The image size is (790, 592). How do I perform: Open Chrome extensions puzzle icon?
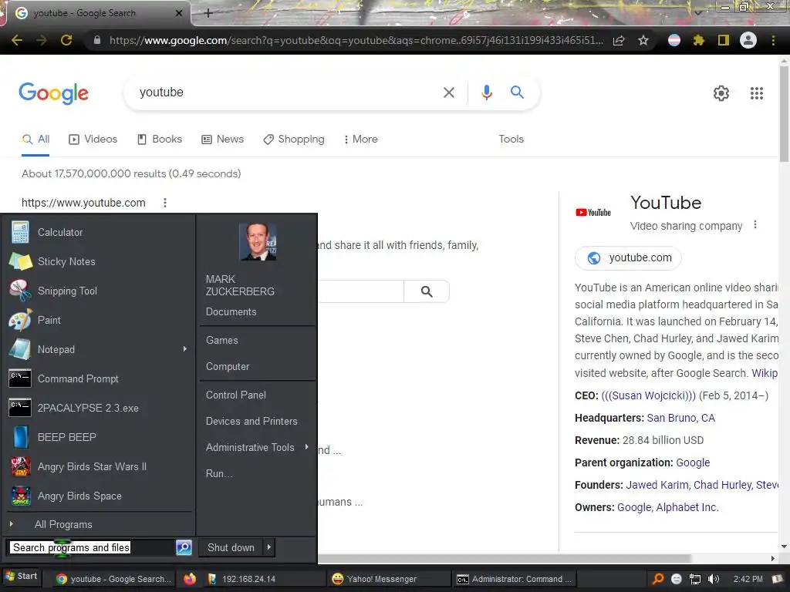click(x=698, y=40)
